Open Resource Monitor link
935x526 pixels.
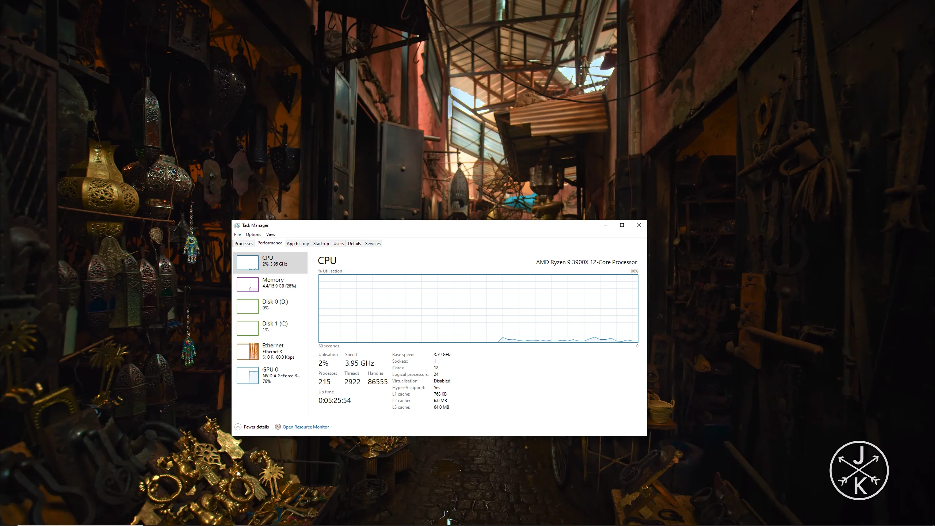pyautogui.click(x=306, y=427)
